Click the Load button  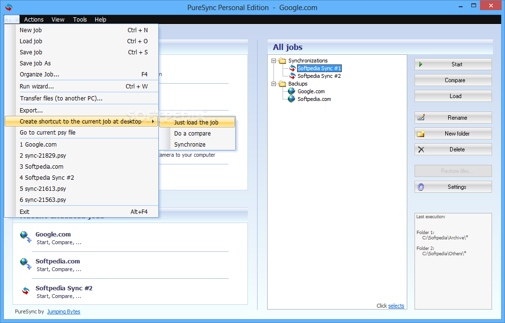click(453, 96)
